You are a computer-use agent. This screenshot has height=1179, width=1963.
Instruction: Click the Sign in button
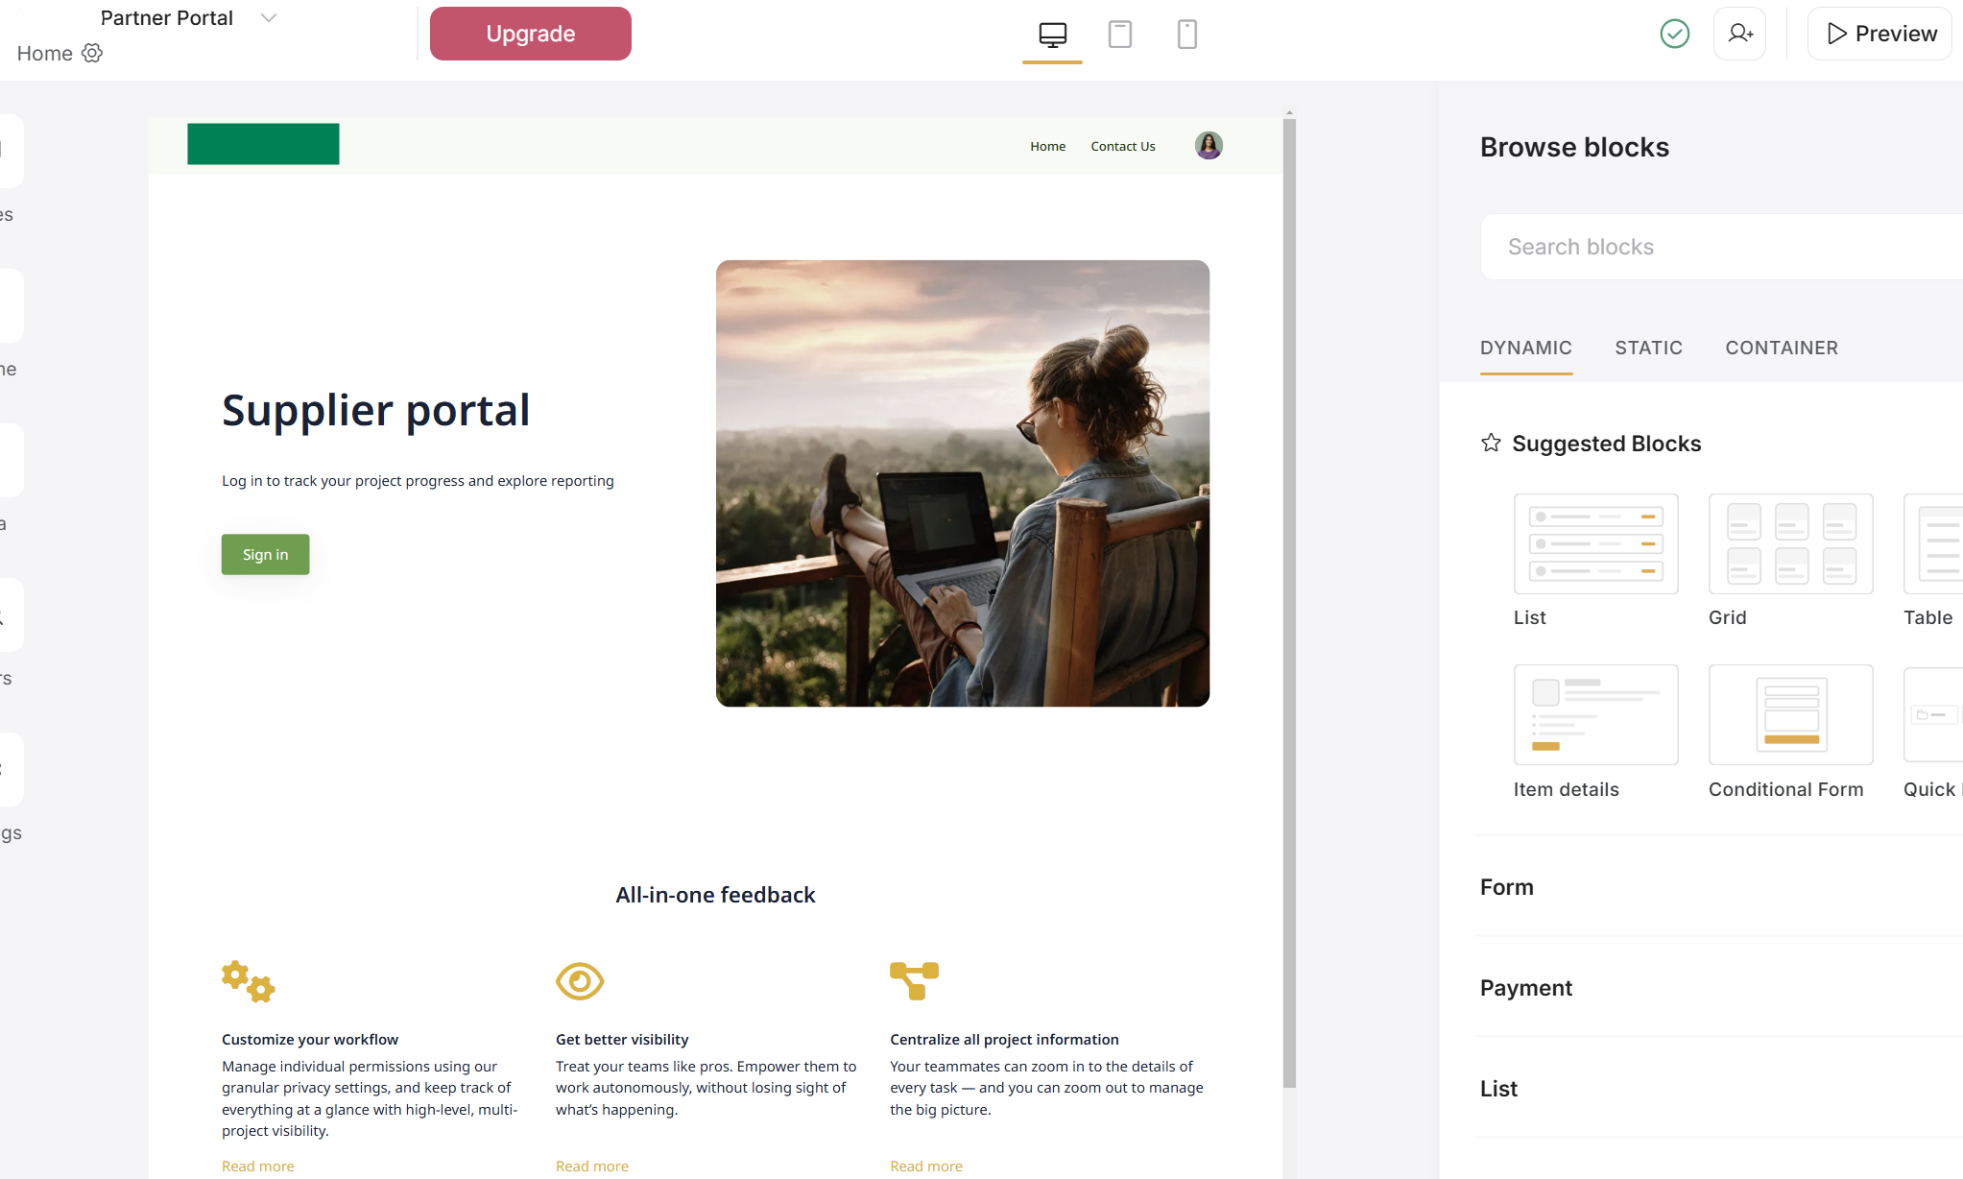[265, 554]
